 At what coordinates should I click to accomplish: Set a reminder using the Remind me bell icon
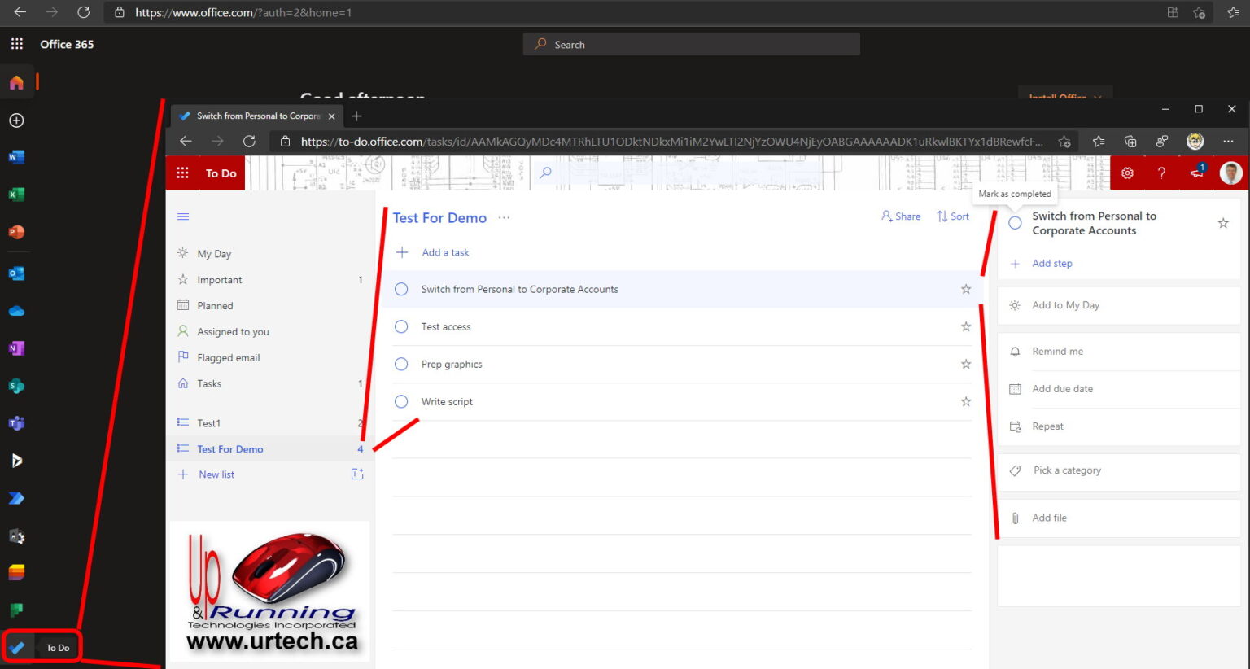(1015, 351)
